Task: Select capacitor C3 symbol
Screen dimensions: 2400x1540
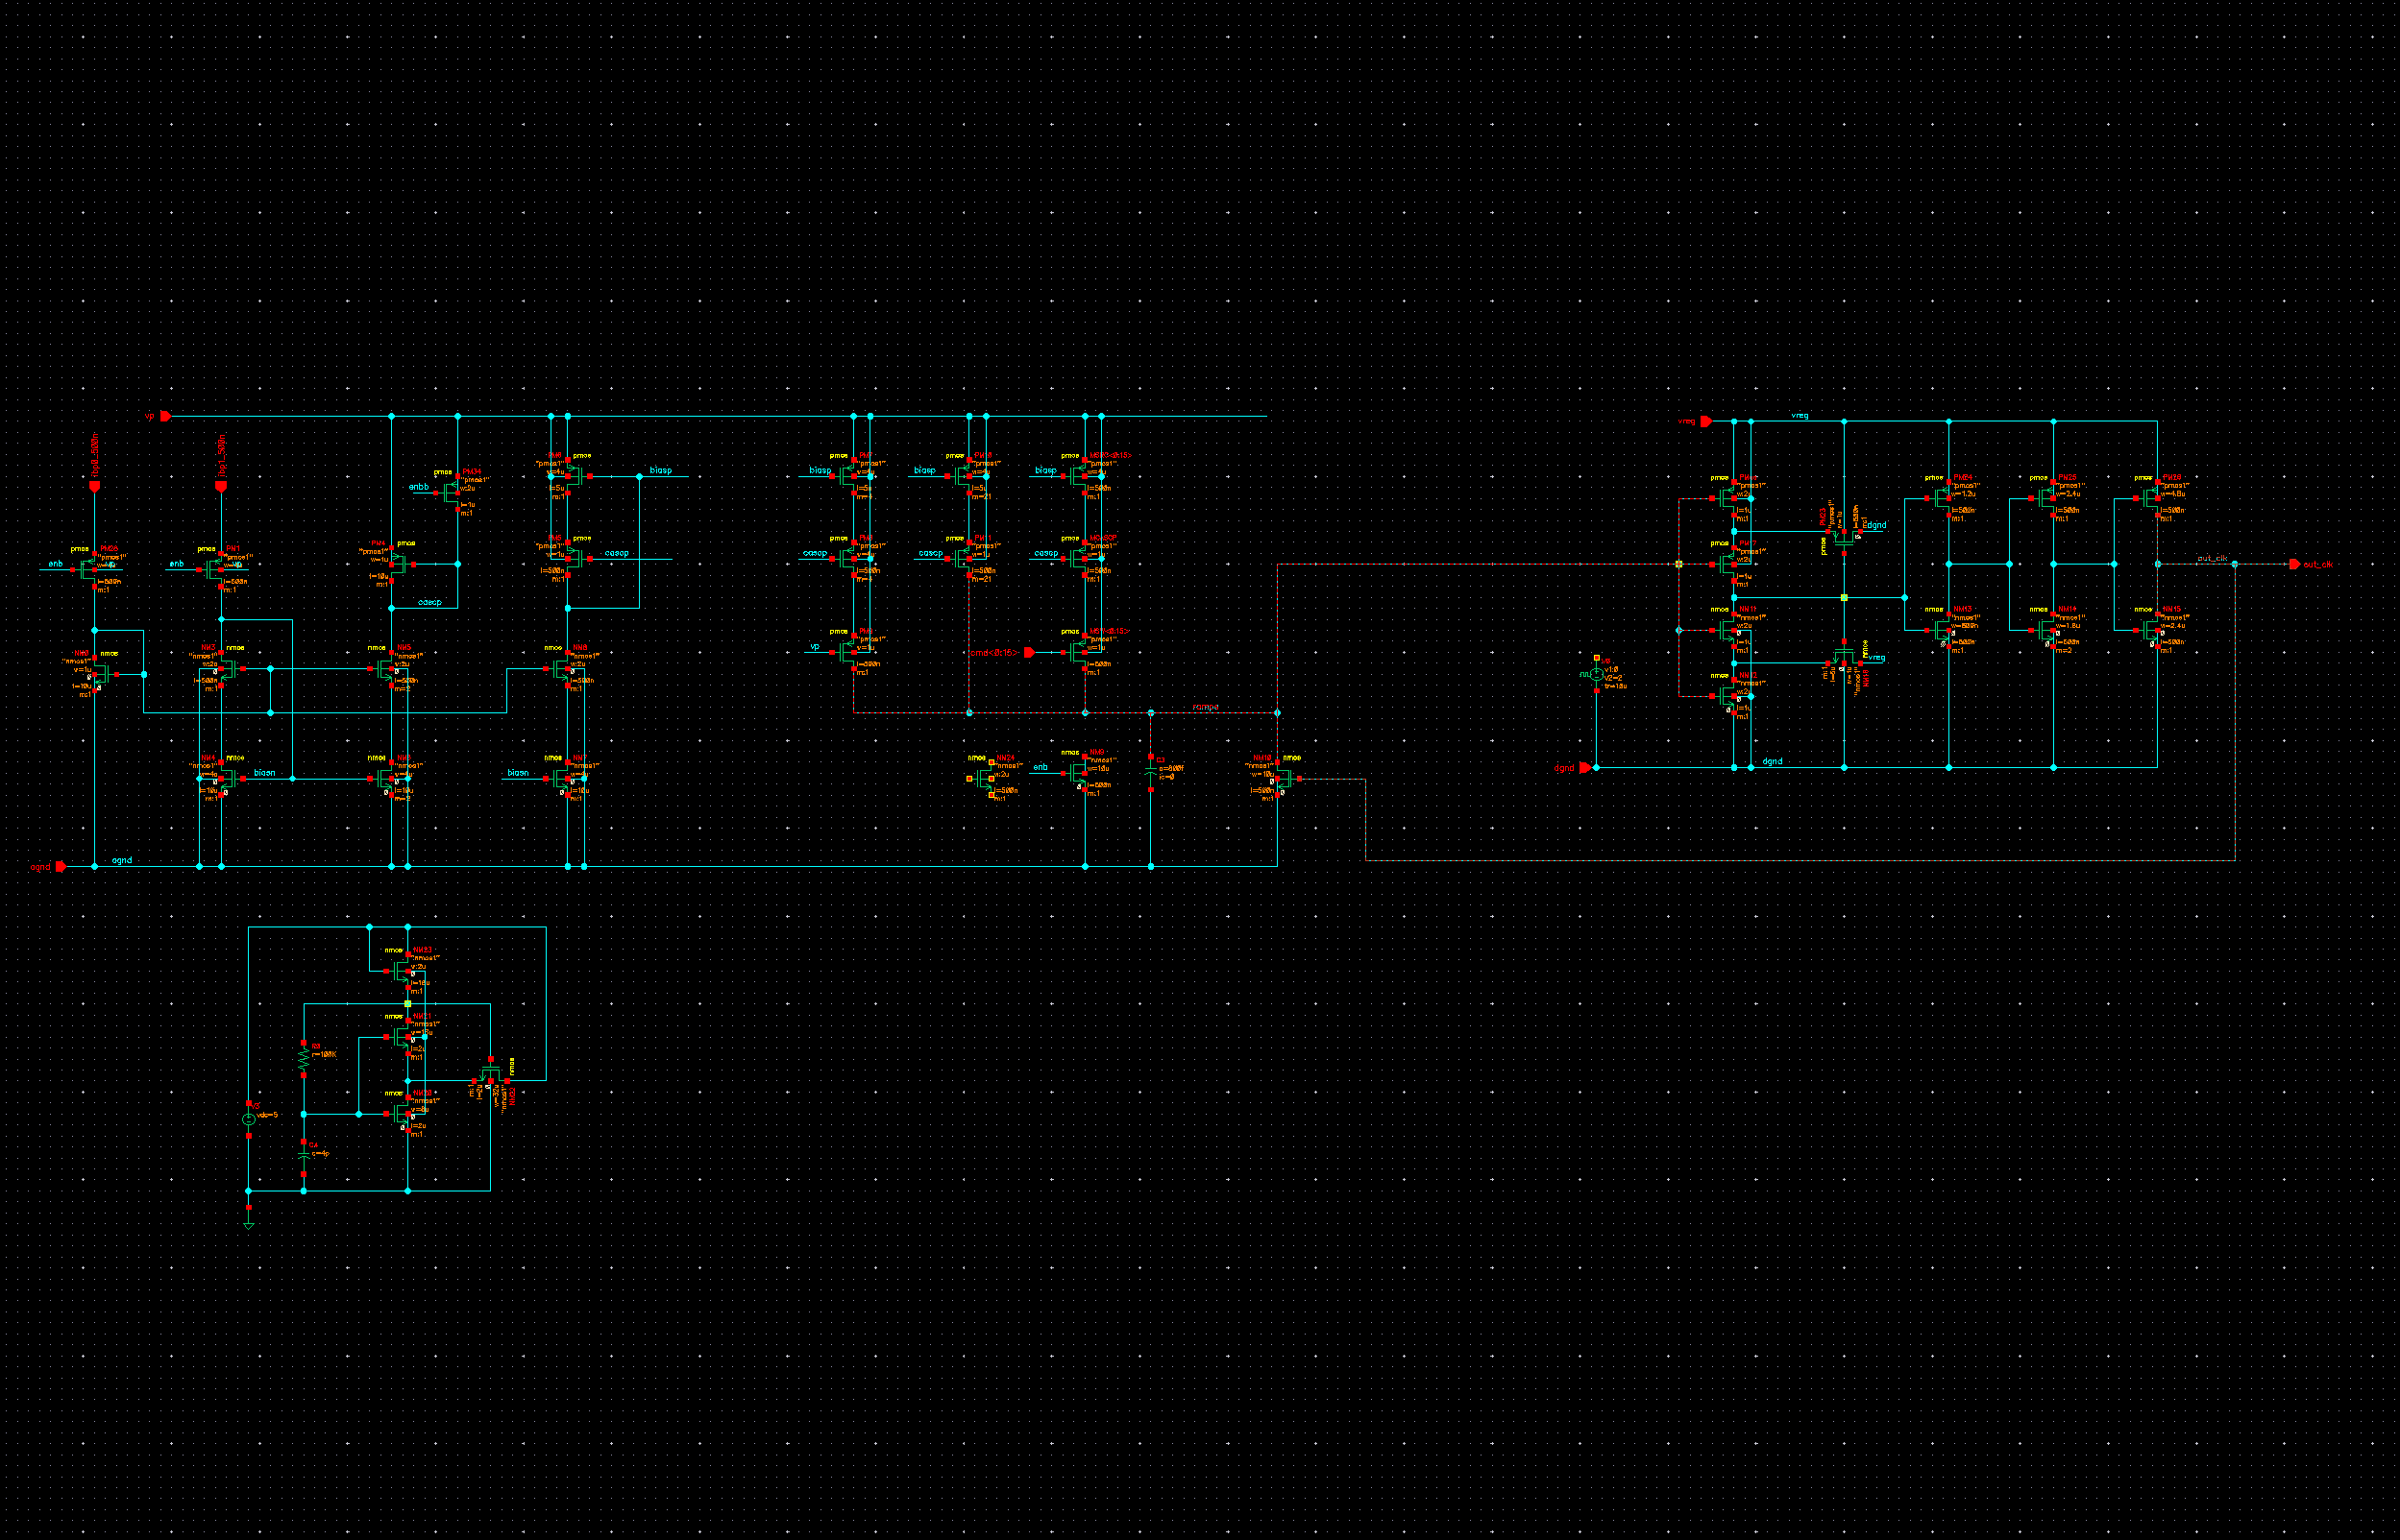Action: 1150,773
